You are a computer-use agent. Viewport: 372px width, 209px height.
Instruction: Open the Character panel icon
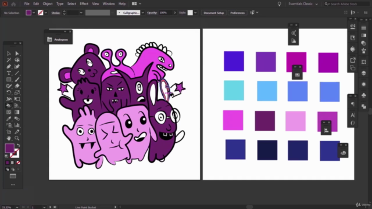353,115
